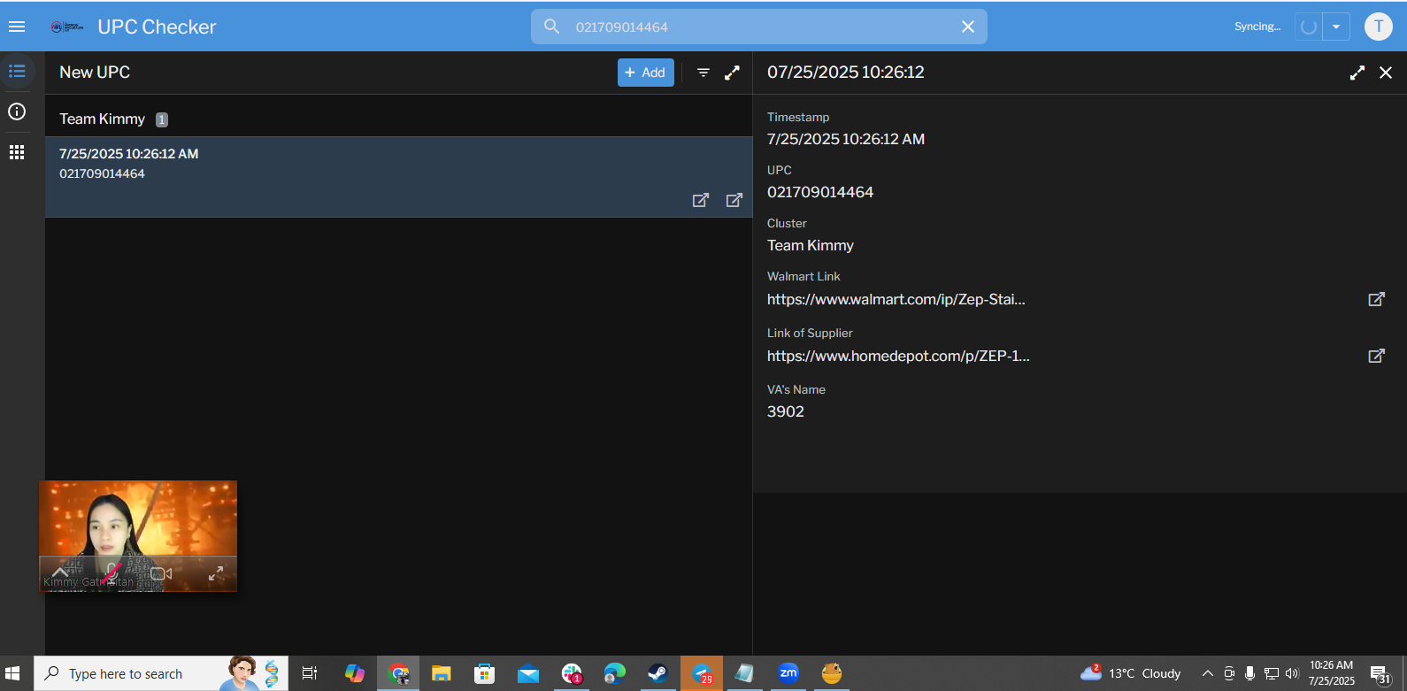
Task: Expand the detail panel to fullscreen
Action: (x=1357, y=73)
